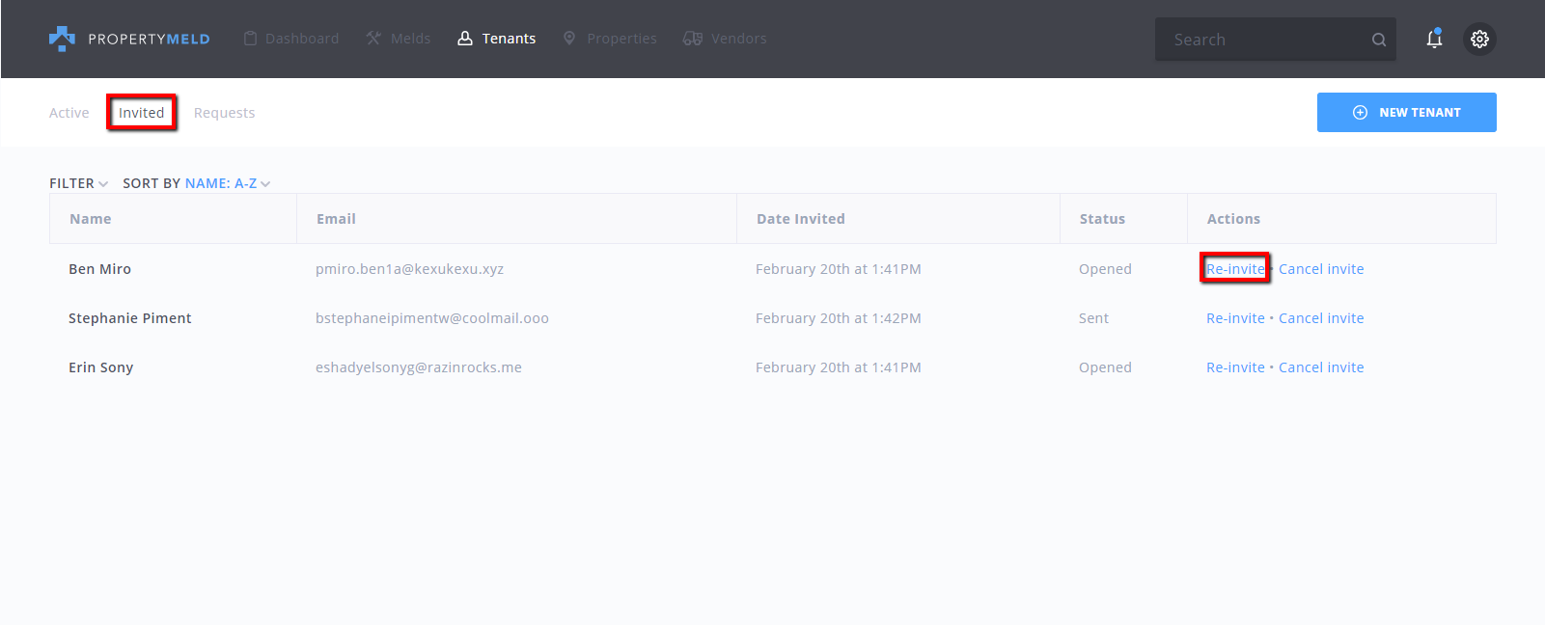Screen dimensions: 1545x625
Task: Navigate to Vendors
Action: (x=725, y=39)
